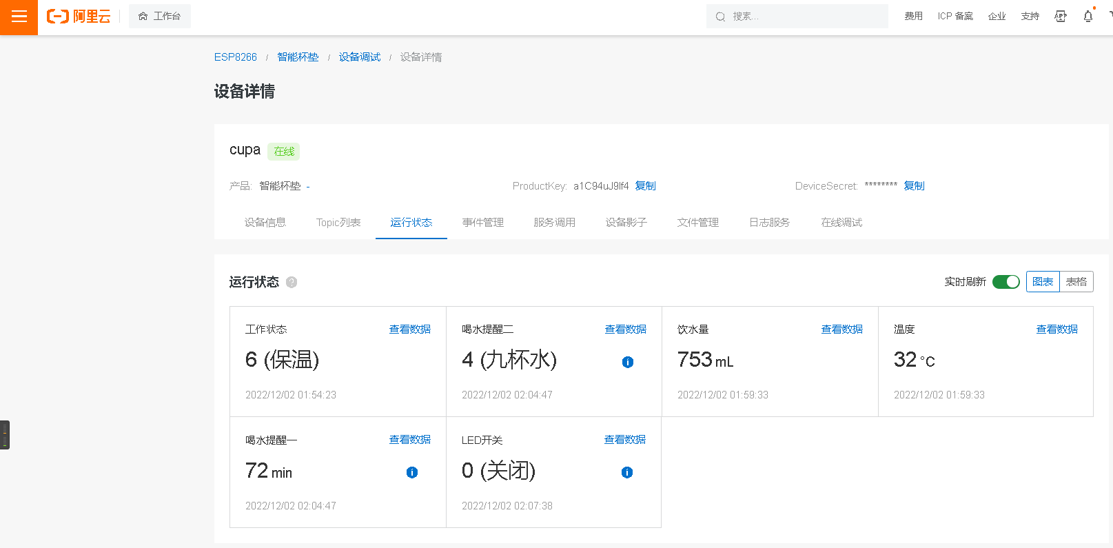This screenshot has height=548, width=1113.
Task: Open the 企业 menu
Action: coord(997,17)
